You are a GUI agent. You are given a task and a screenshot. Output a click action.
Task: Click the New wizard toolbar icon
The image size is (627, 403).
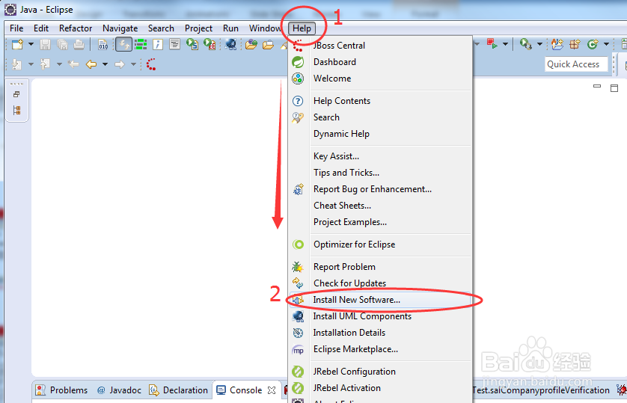(17, 44)
